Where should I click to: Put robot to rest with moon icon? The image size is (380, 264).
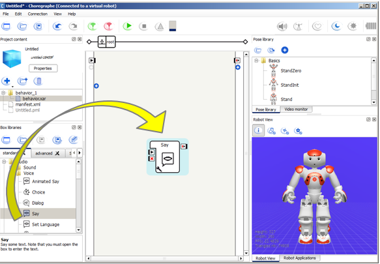click(336, 26)
